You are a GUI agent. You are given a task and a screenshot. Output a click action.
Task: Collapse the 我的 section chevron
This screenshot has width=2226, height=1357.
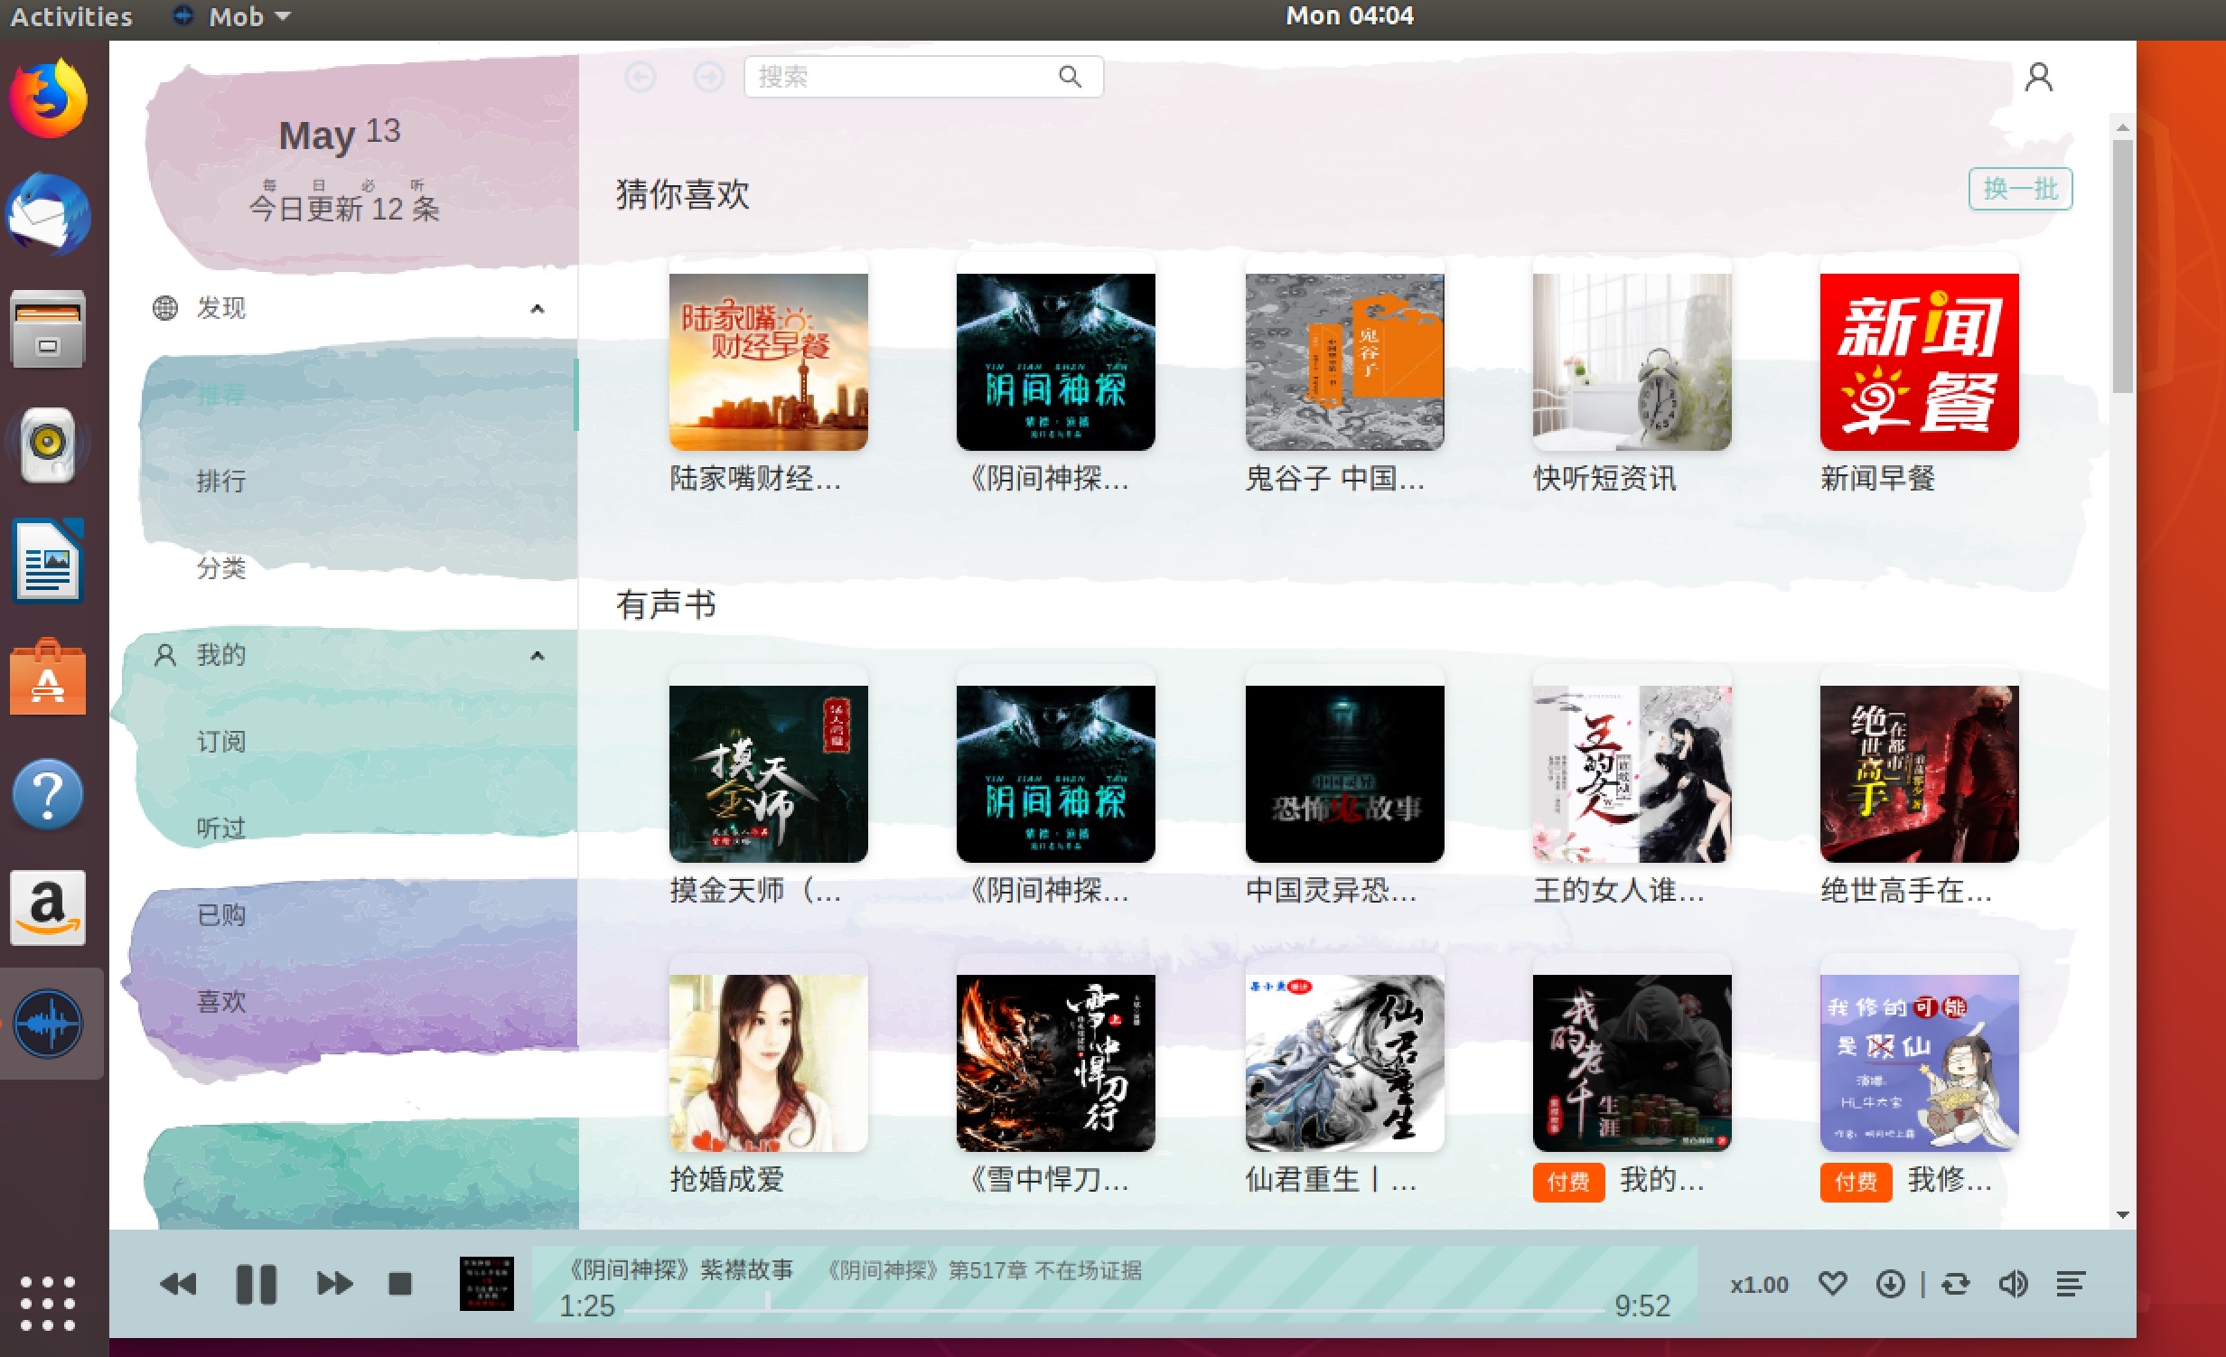click(x=538, y=656)
